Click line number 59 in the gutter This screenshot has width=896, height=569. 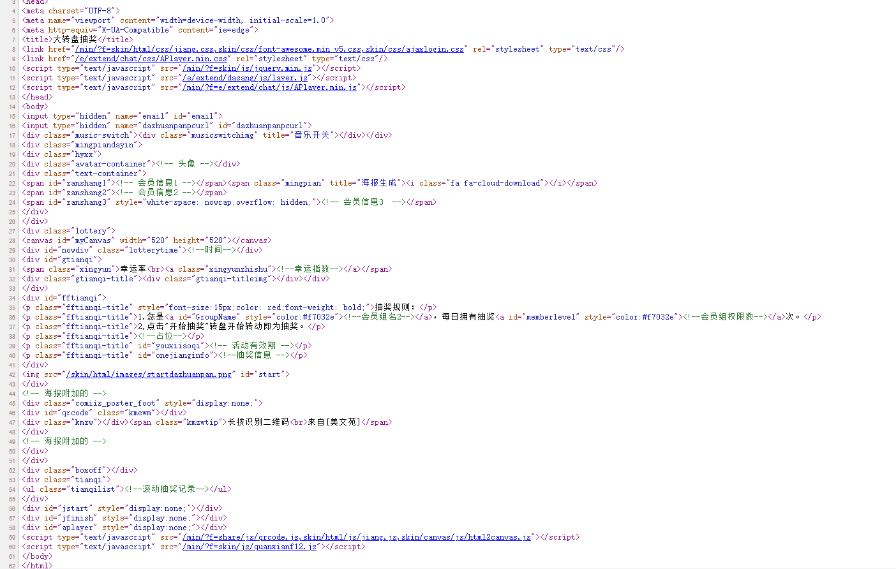13,538
